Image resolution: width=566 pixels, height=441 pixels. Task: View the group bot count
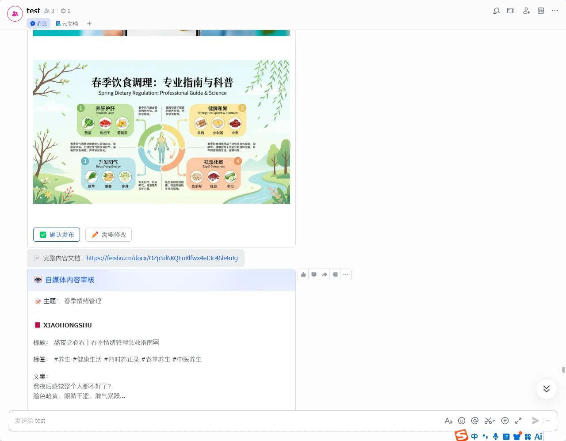pos(65,11)
